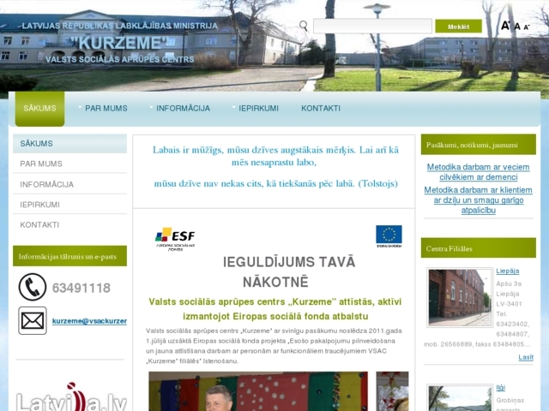The width and height of the screenshot is (549, 411).
Task: Click the telephone icon
Action: click(33, 288)
